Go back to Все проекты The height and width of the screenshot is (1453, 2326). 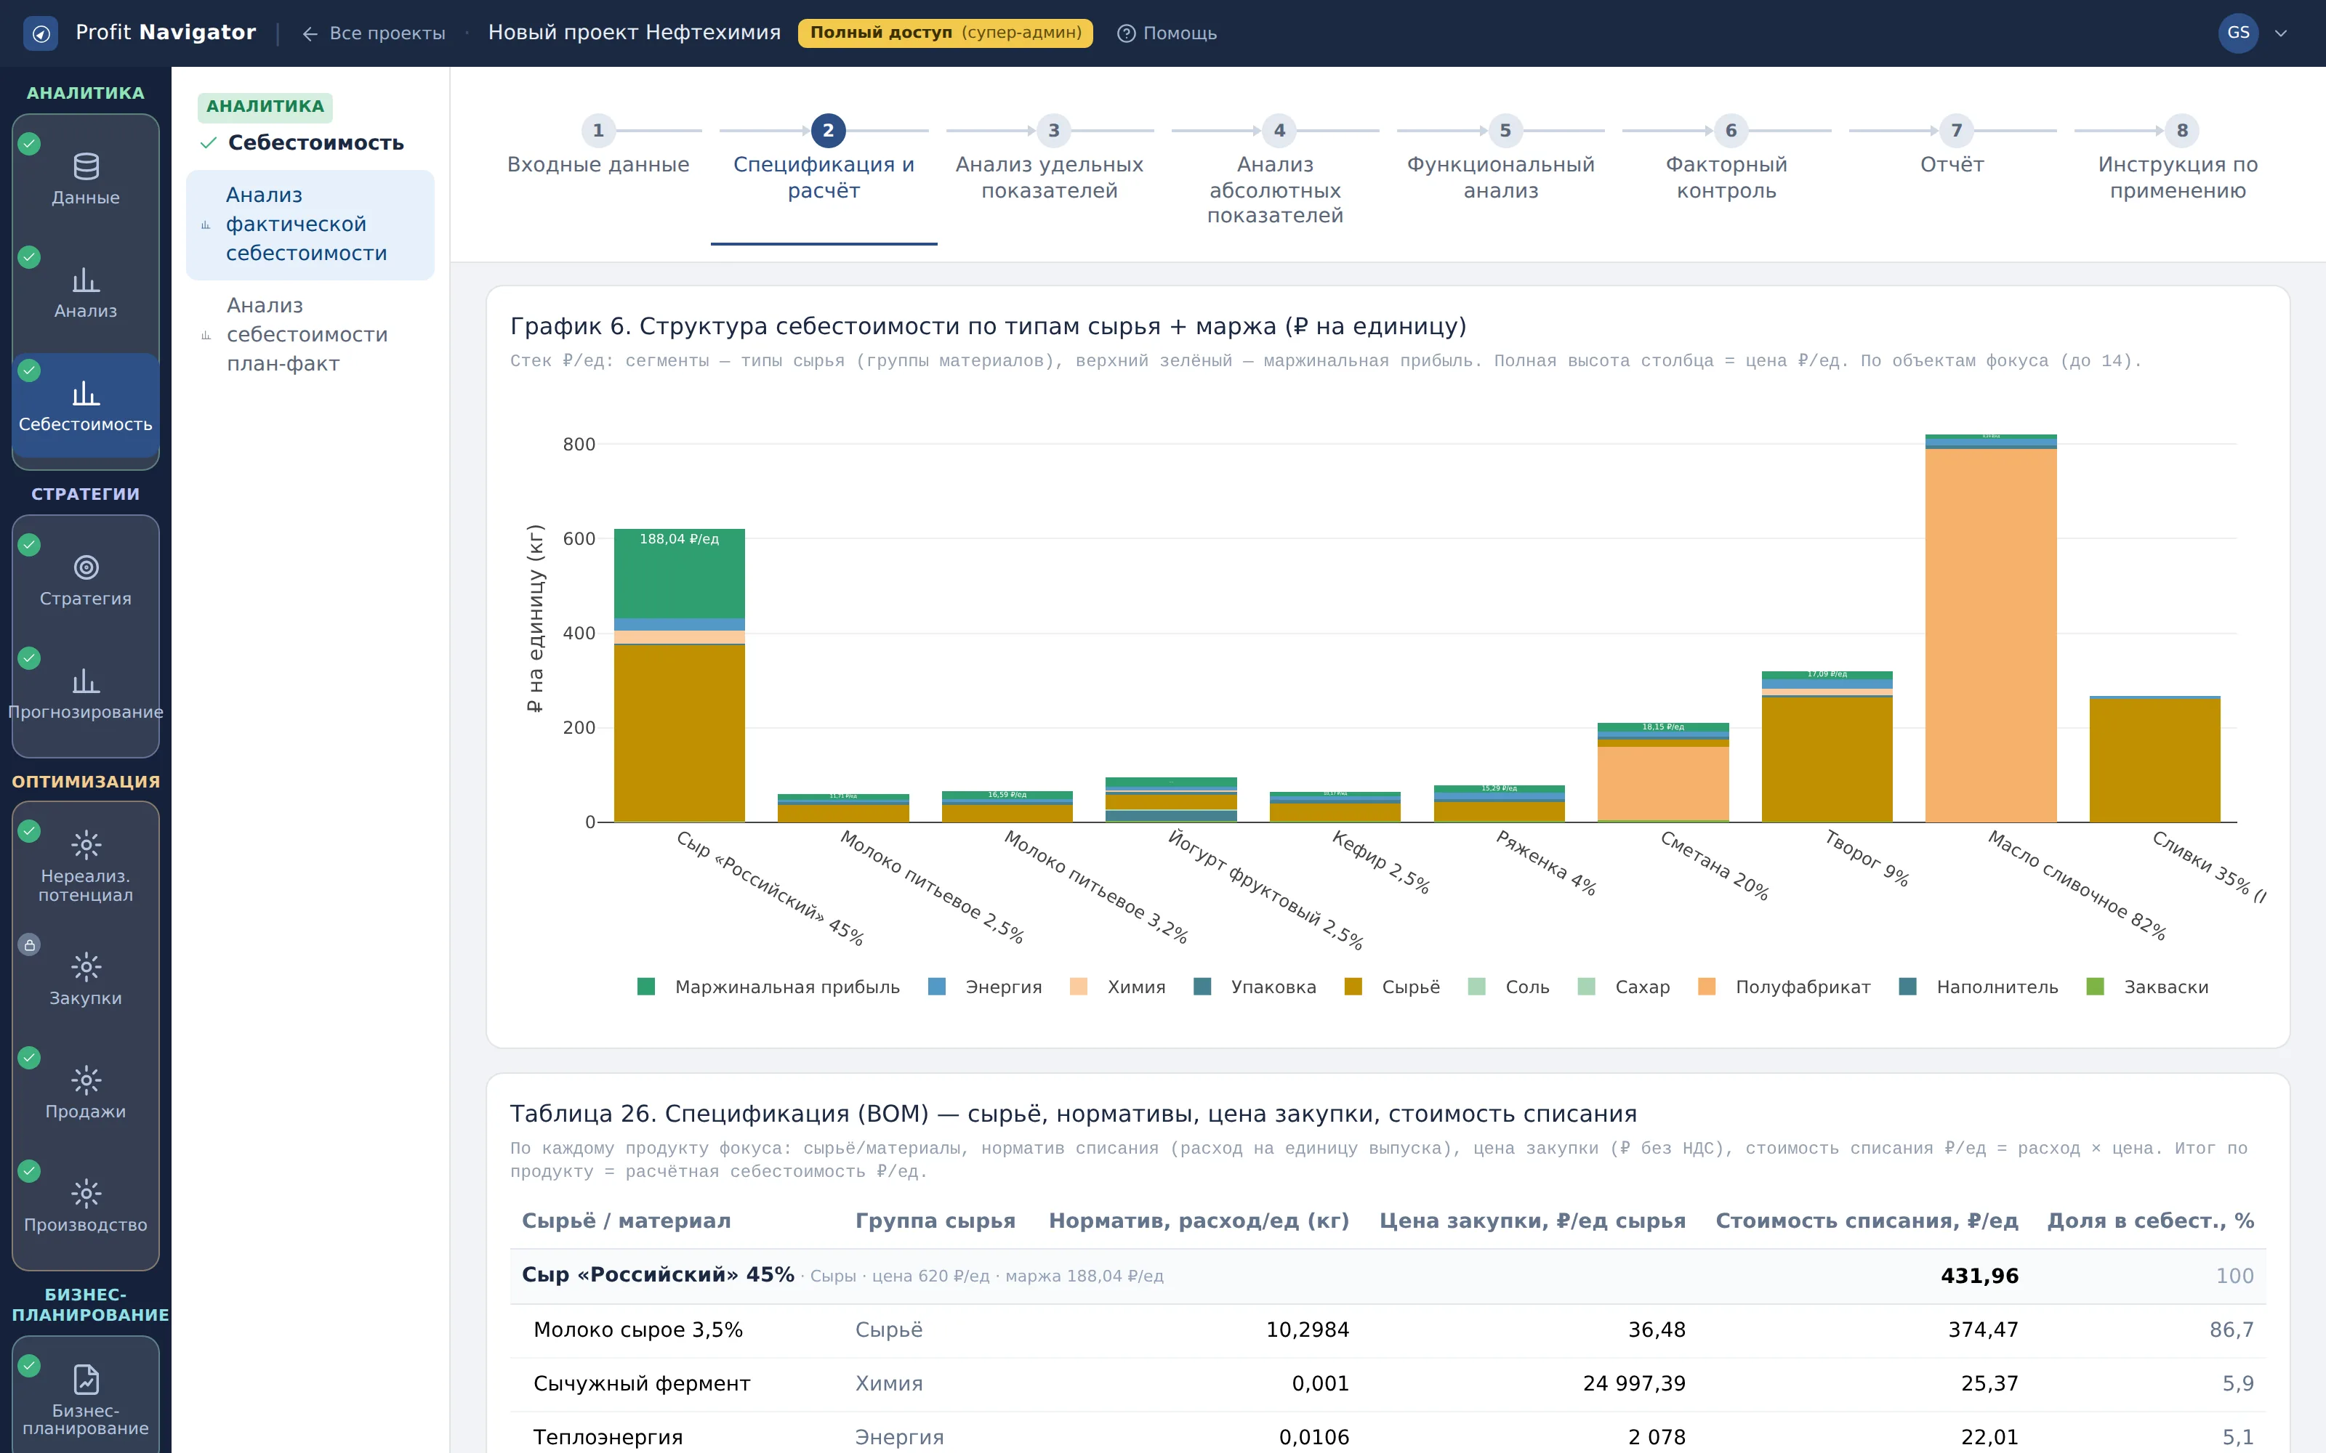(x=374, y=33)
